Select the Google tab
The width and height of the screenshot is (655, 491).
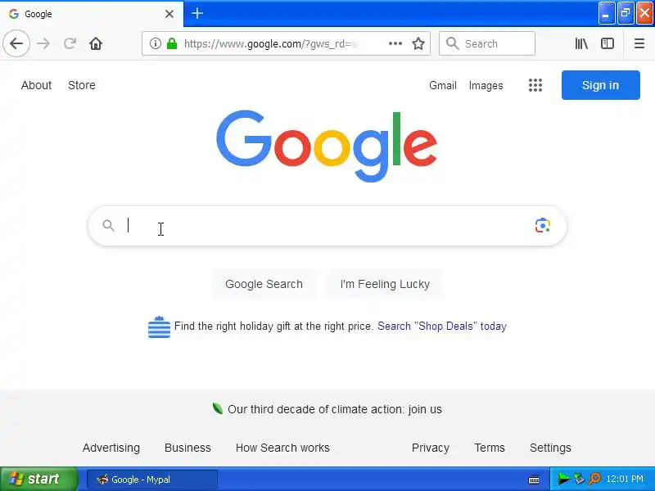tap(92, 14)
